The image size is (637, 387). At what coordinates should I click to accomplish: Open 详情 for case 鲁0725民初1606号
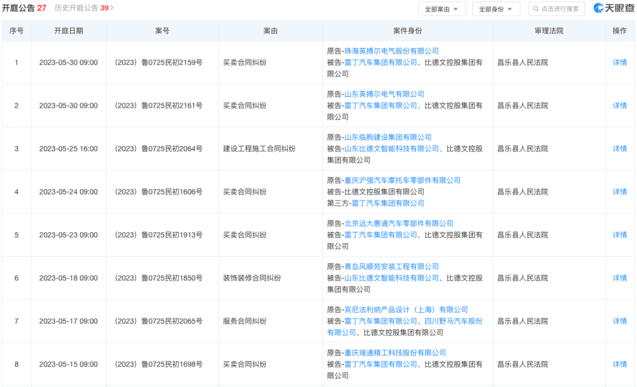(619, 192)
